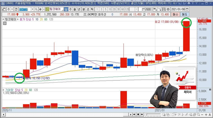
Task: Open the dropdown arrow next to speaker icon
Action: pos(44,9)
